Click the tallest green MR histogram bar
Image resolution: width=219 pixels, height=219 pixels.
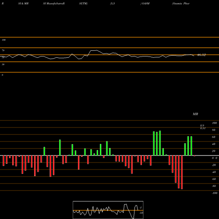pyautogui.click(x=160, y=143)
